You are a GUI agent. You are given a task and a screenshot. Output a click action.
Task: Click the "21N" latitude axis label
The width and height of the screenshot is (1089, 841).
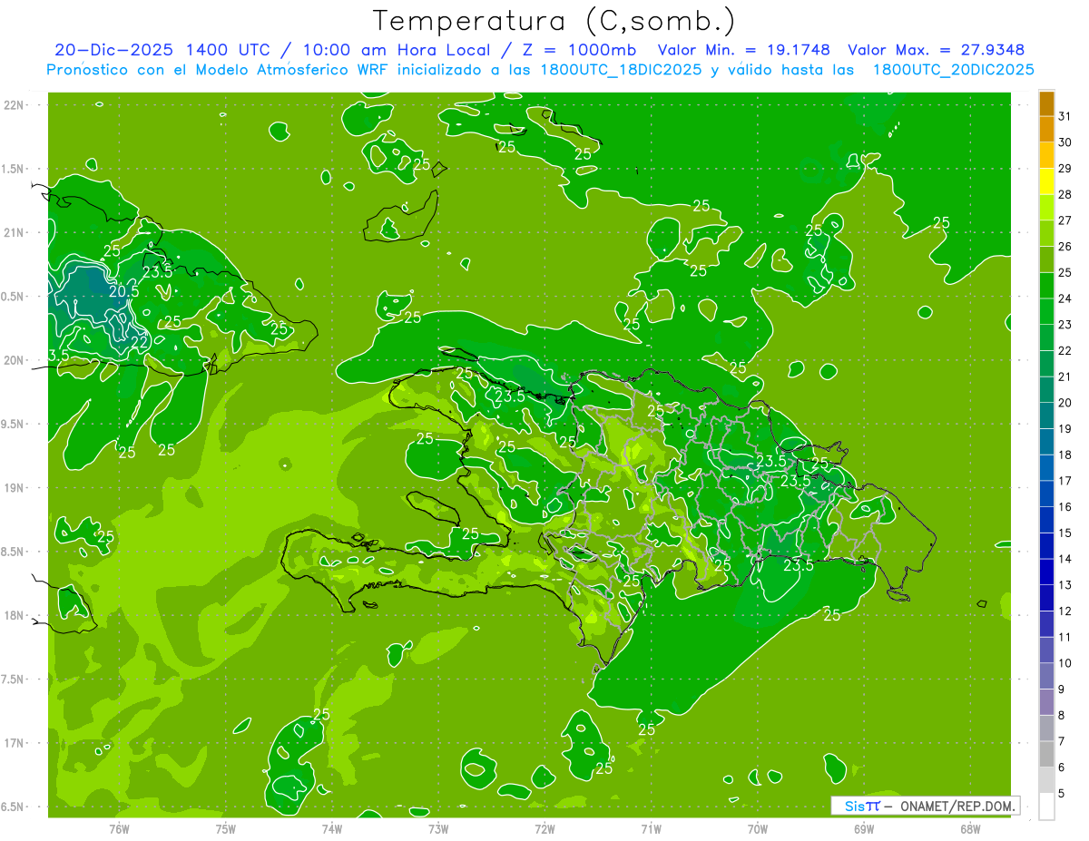point(14,232)
